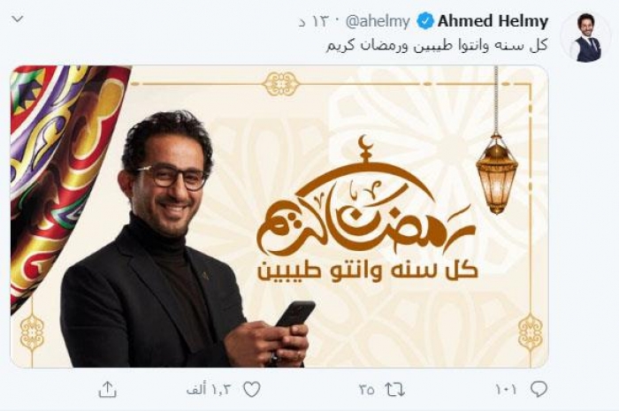This screenshot has height=411, width=619.
Task: Click the 1.3K likes count
Action: (x=209, y=390)
